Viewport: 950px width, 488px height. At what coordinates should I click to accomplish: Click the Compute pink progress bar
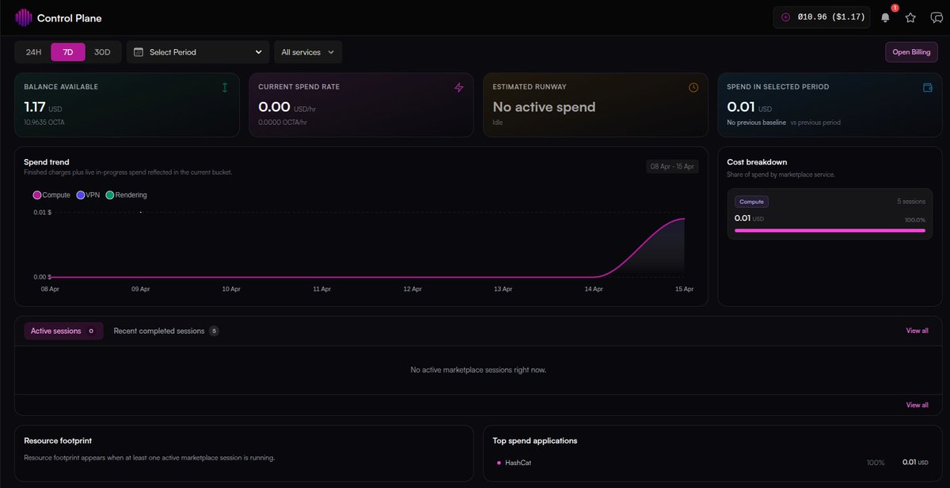[830, 230]
